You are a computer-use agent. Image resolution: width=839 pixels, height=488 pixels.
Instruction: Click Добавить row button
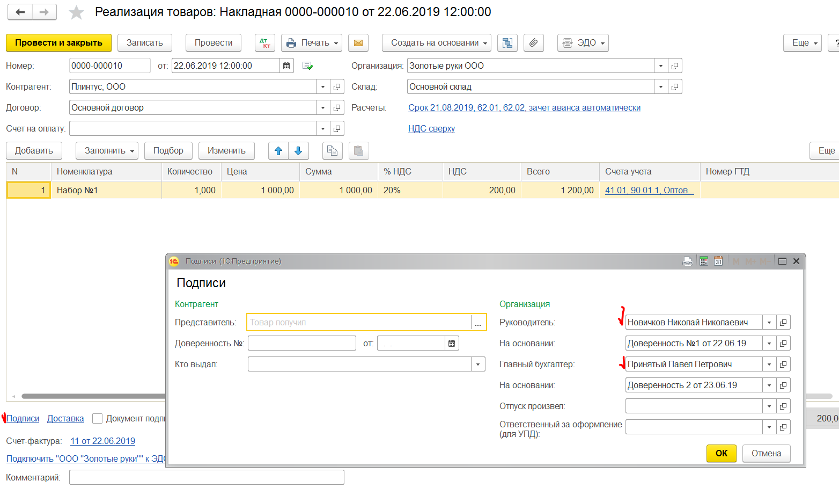pos(34,151)
